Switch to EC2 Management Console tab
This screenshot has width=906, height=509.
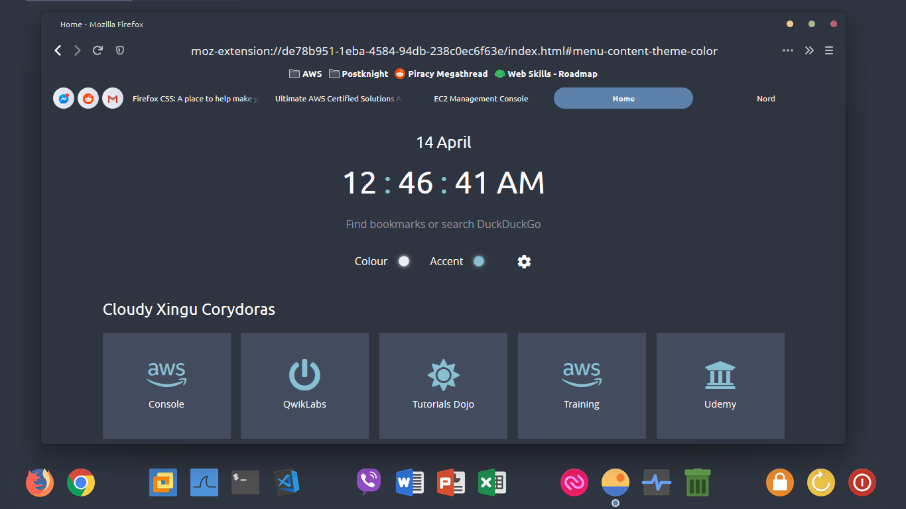(481, 99)
